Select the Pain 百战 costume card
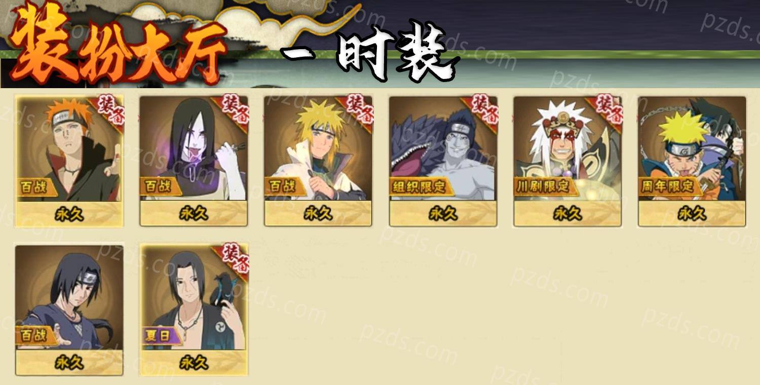Image resolution: width=760 pixels, height=385 pixels. (69, 161)
